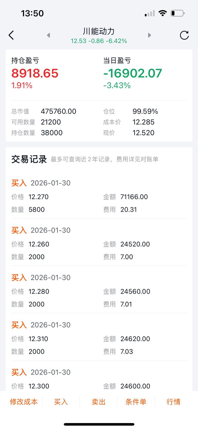Click the refresh icon
198x430 pixels.
pos(184,35)
